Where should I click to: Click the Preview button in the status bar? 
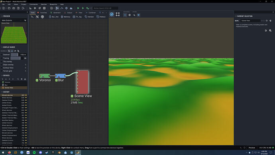251,148
